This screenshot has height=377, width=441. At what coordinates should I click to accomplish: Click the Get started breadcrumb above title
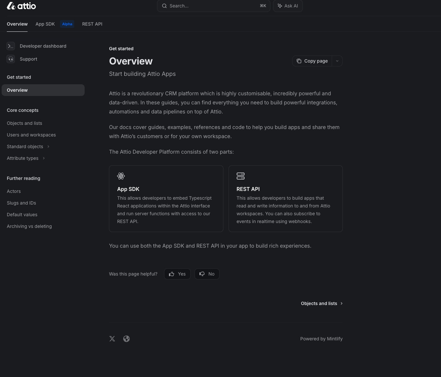pos(121,49)
